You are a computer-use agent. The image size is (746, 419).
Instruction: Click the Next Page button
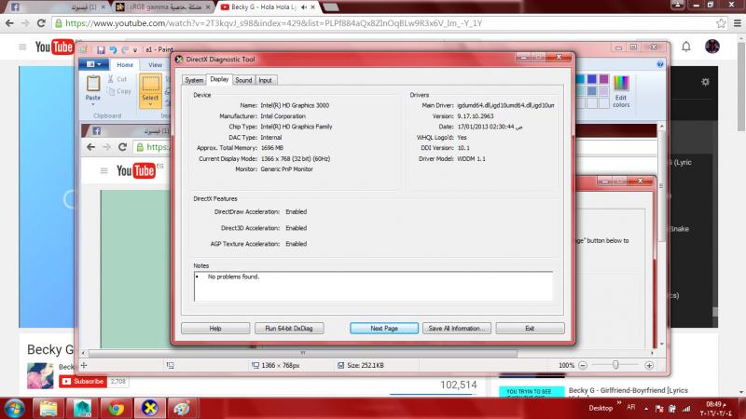click(384, 329)
